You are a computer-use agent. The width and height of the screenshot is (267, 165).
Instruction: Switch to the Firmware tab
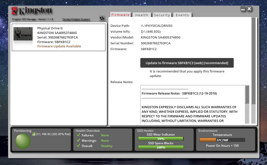point(120,15)
